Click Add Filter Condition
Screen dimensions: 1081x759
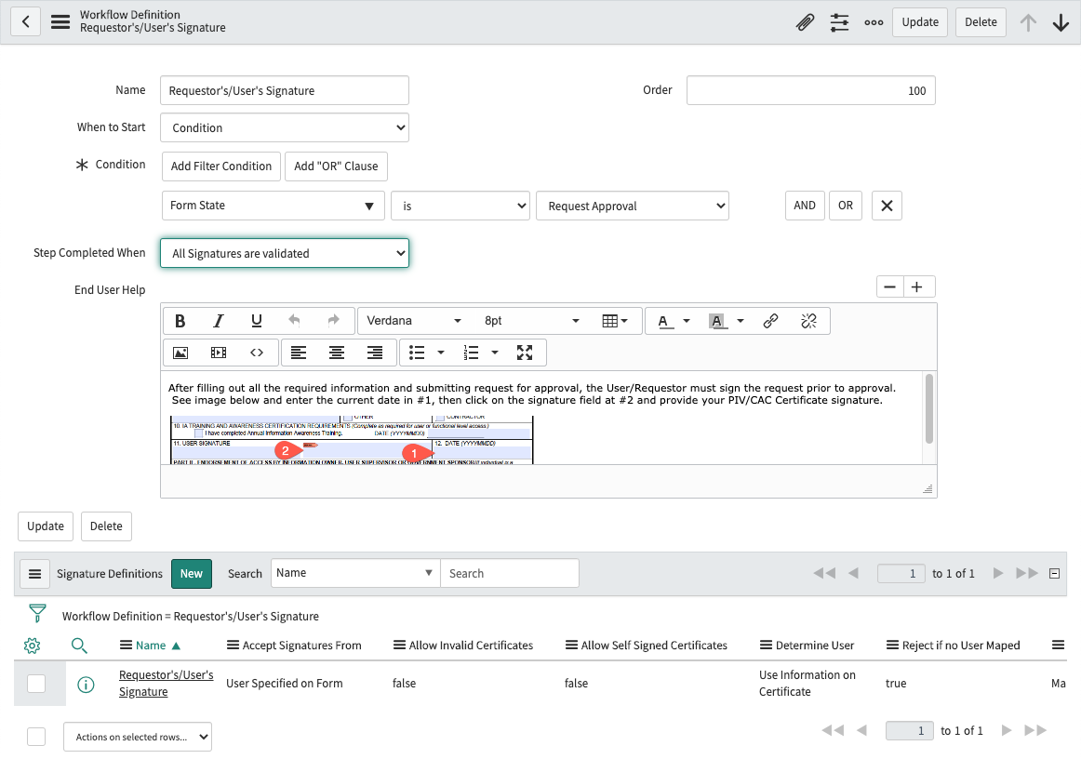click(221, 166)
